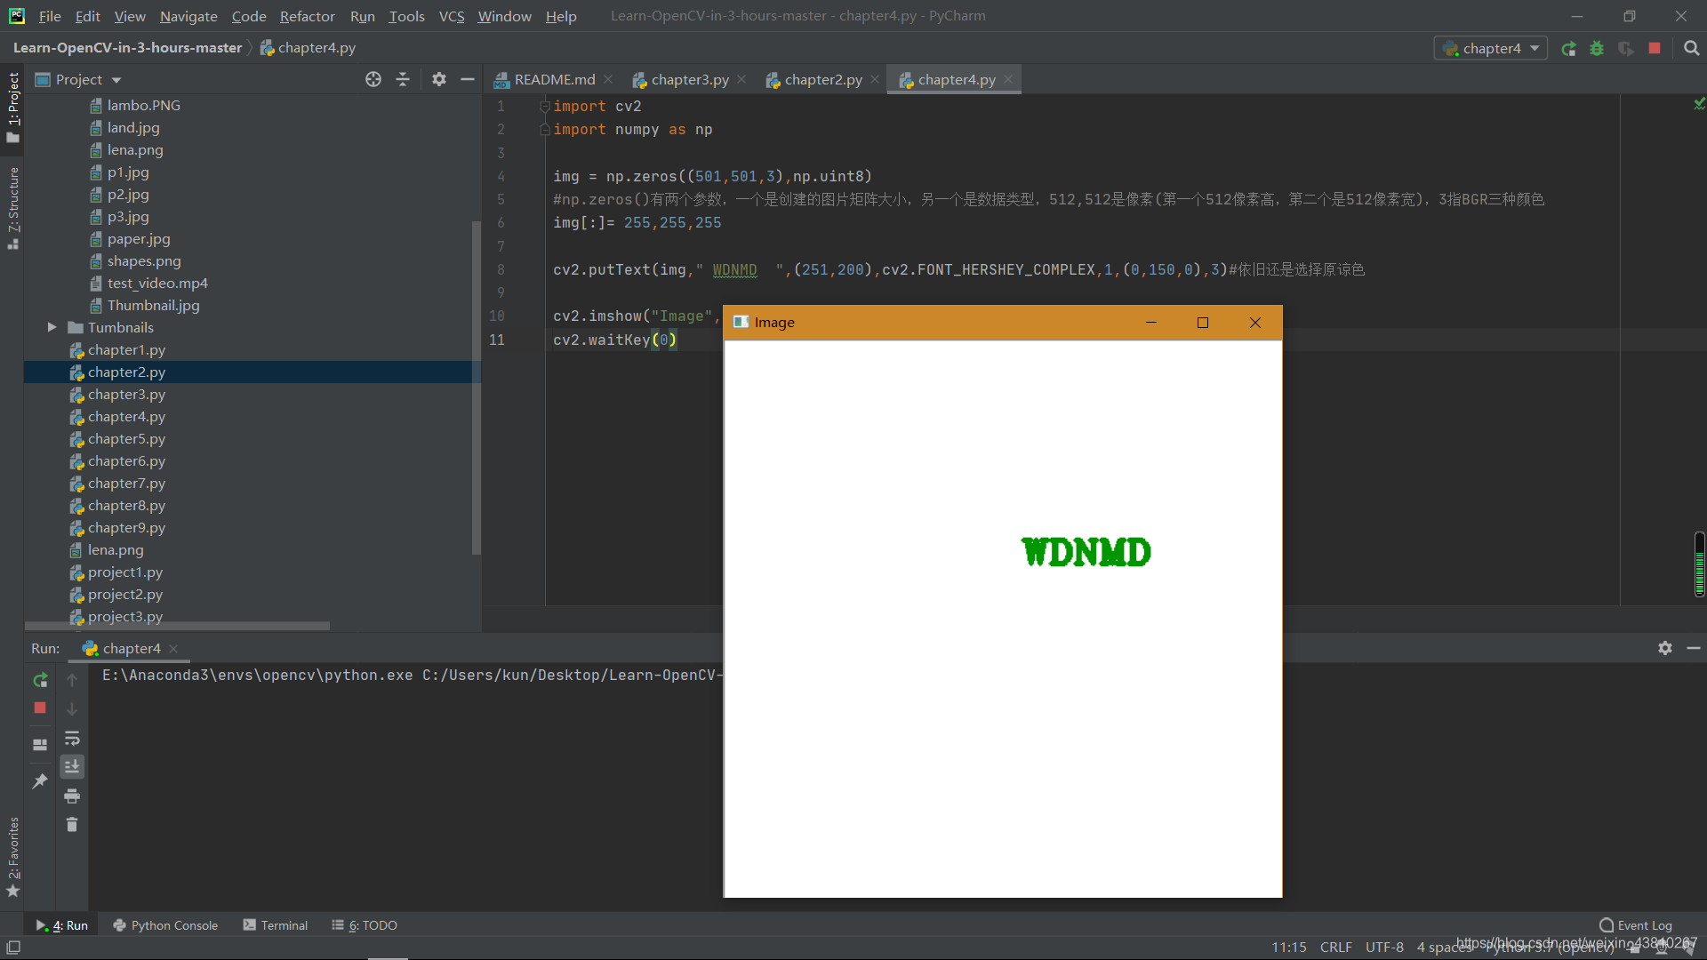Click the Debug bug icon in the top toolbar

1597,49
